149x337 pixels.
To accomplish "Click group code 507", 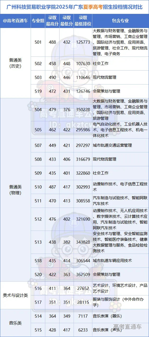I will point(38,145).
